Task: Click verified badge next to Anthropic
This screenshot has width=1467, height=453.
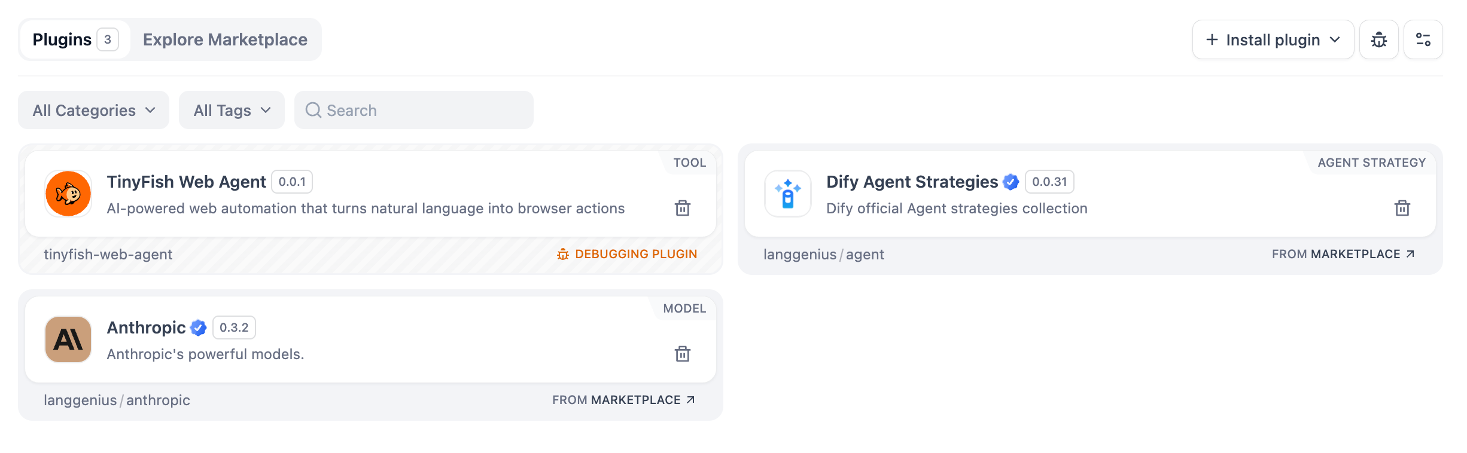Action: 198,327
